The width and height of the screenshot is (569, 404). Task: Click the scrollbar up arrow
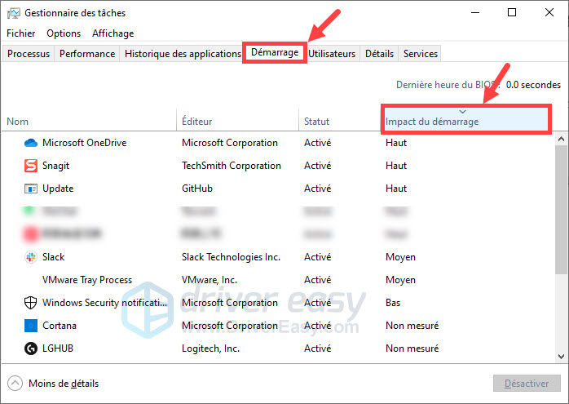561,139
